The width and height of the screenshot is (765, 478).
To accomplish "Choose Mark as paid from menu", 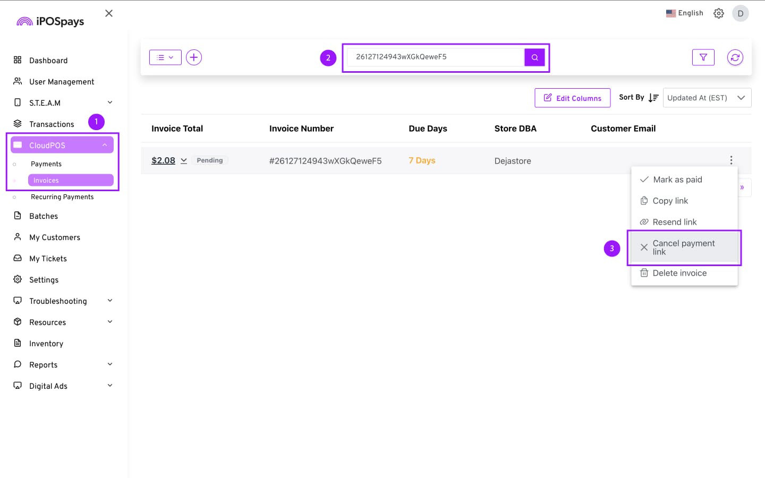I will click(677, 180).
